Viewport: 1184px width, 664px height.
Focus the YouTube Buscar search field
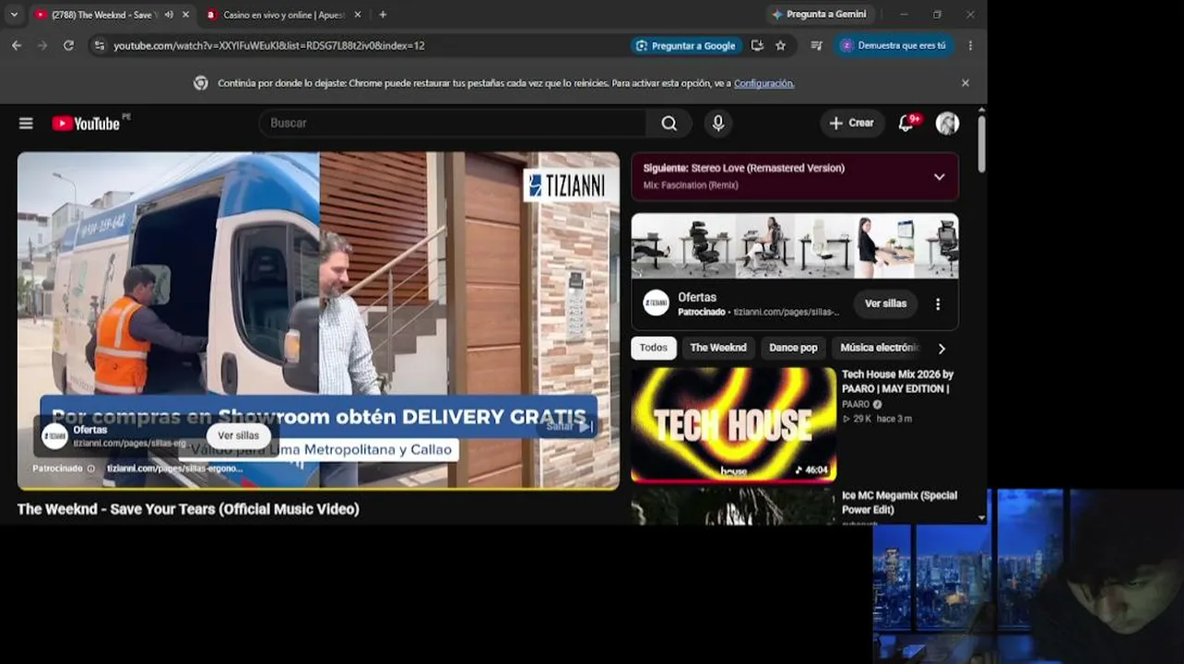453,124
